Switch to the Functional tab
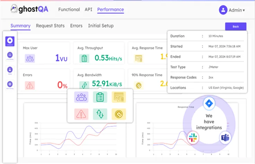 pos(69,10)
